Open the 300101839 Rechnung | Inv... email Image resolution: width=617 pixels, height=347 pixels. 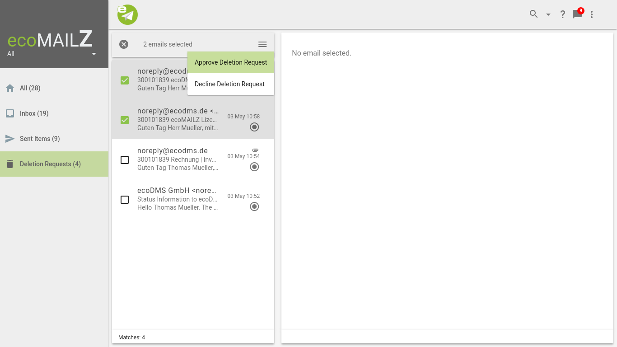click(x=193, y=159)
